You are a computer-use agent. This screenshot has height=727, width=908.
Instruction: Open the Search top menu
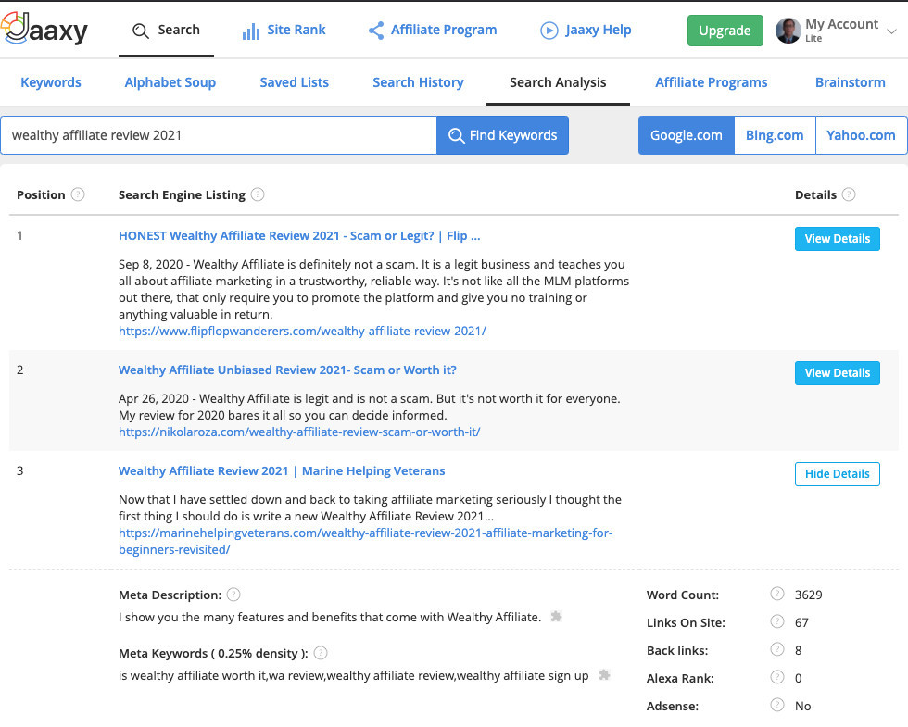166,30
